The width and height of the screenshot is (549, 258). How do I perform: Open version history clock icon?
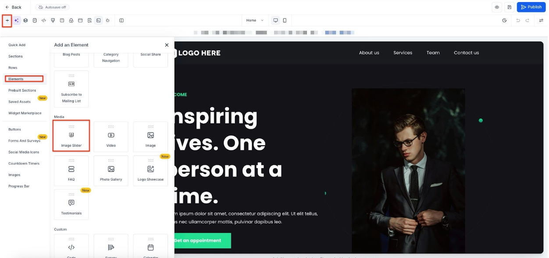(504, 21)
